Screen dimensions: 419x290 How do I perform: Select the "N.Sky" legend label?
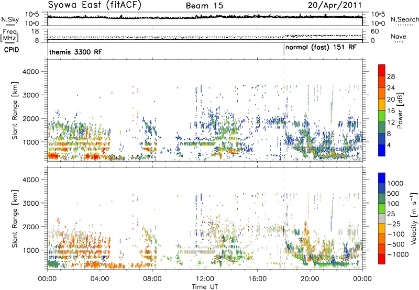10,19
